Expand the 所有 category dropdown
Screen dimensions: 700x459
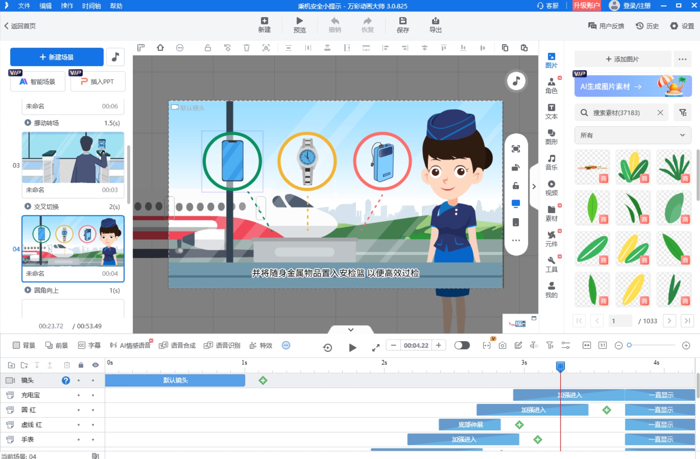(x=633, y=135)
